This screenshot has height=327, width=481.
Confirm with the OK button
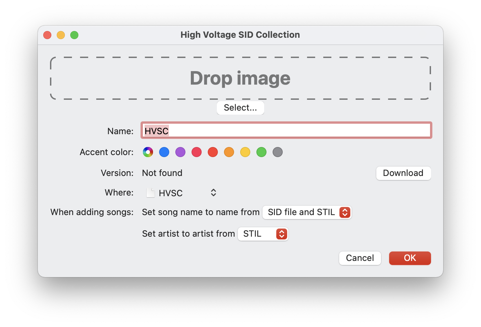(x=410, y=258)
